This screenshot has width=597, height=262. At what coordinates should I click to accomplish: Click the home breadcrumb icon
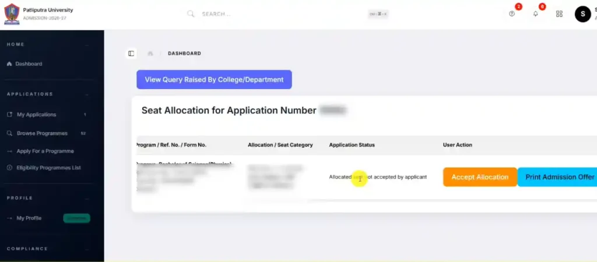click(x=150, y=54)
